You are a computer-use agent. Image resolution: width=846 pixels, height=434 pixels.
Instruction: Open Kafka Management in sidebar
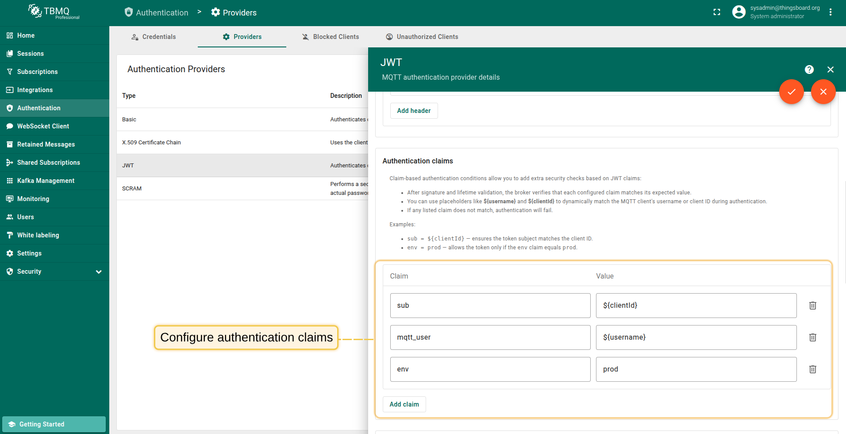click(x=46, y=181)
